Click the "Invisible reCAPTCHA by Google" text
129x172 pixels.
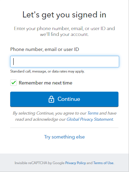[39, 163]
